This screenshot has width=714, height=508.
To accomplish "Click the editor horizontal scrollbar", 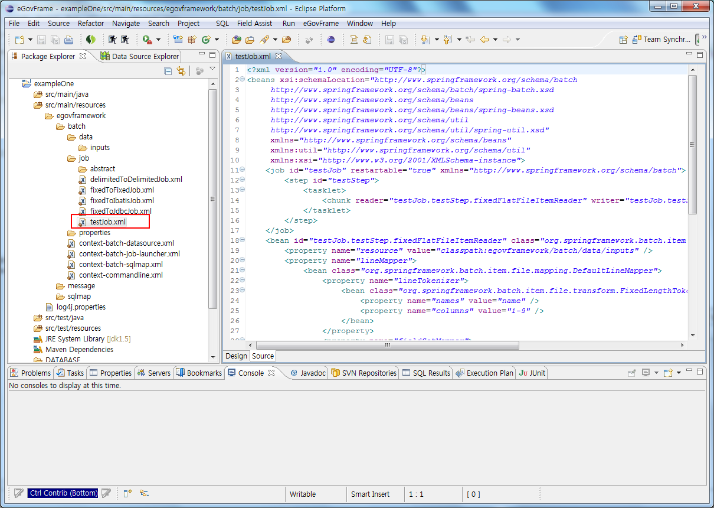I will click(x=387, y=346).
